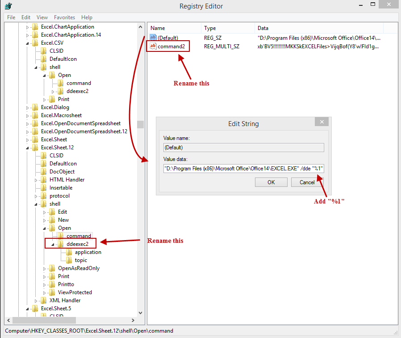
Task: Click the tree pane vertical scrollbar thumb
Action: point(140,124)
